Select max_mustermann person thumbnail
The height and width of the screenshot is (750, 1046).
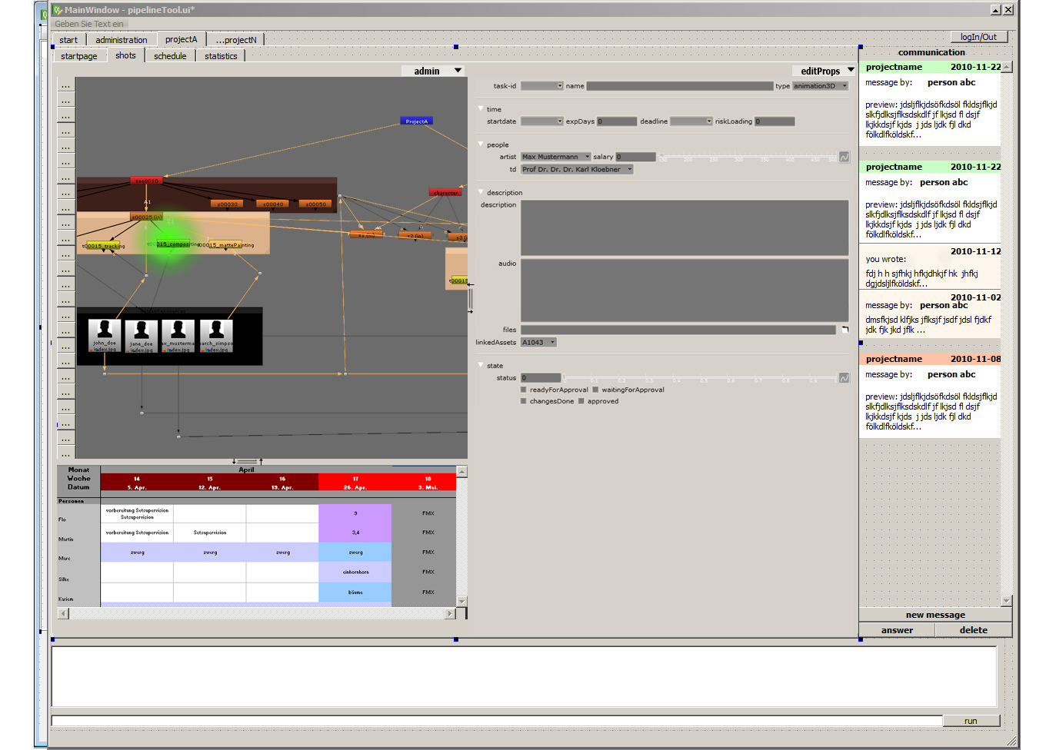point(178,336)
